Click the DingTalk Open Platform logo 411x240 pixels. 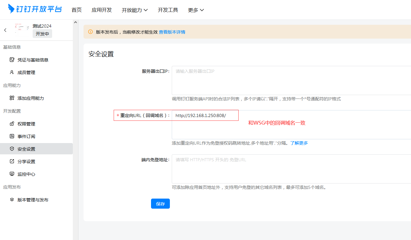pyautogui.click(x=35, y=9)
